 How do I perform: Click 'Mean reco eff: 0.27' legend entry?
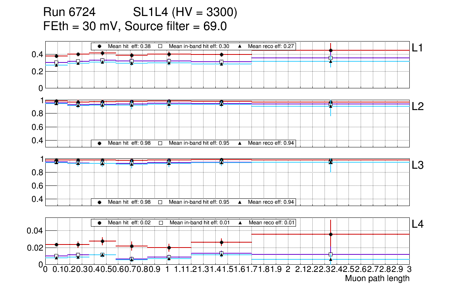[x=271, y=46]
